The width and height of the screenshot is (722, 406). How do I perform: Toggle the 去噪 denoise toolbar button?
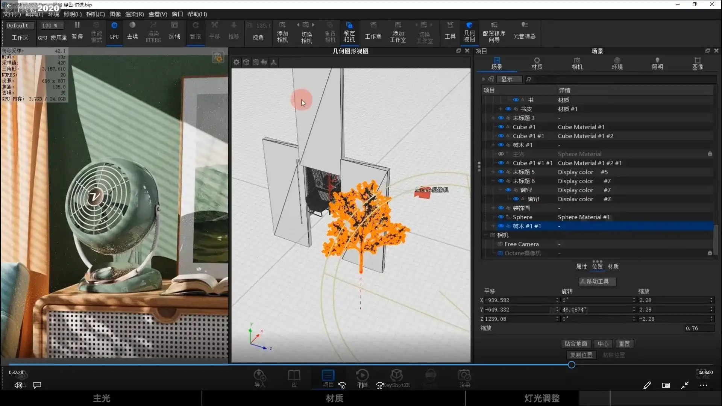pos(132,26)
